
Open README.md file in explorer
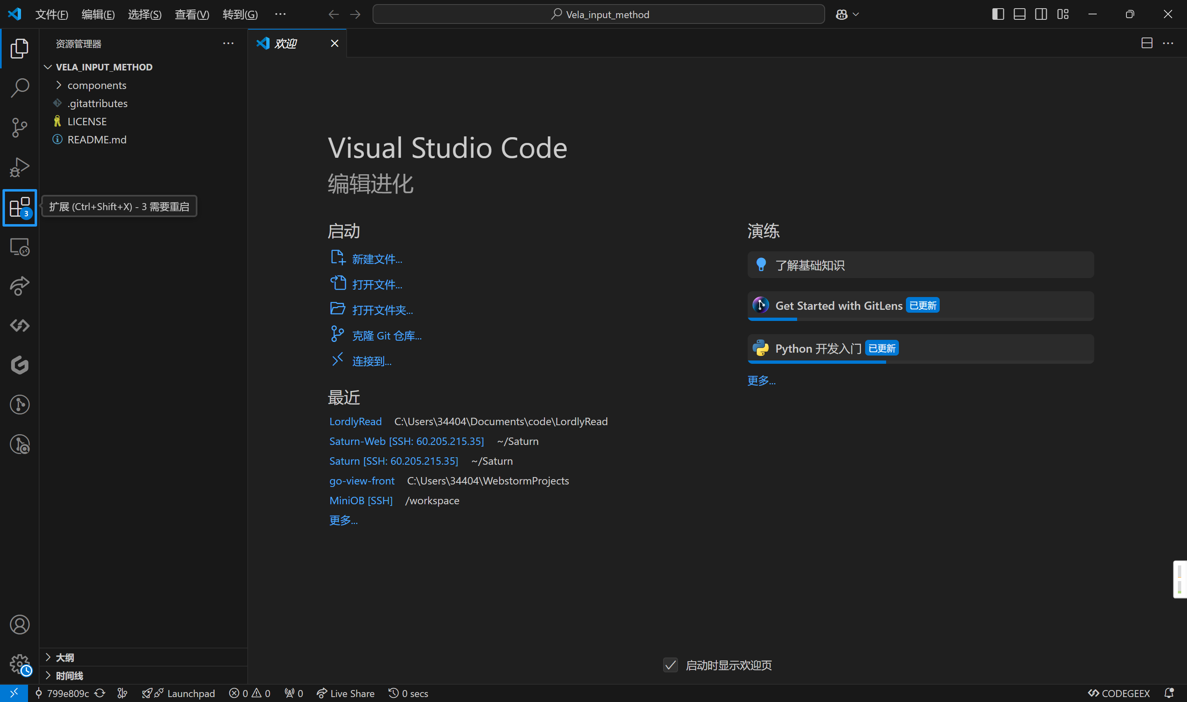(143, 140)
